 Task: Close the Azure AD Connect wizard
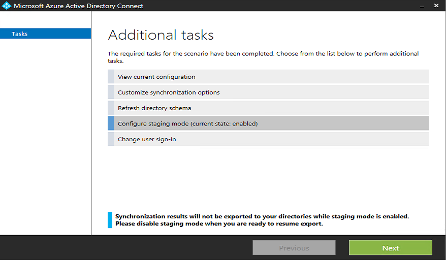tap(436, 6)
